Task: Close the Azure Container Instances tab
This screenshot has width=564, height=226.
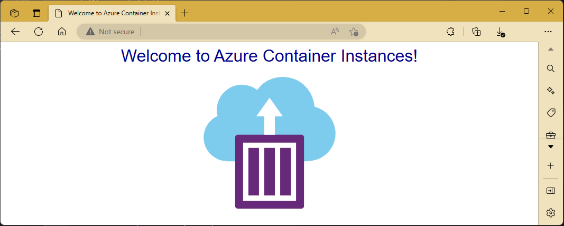Action: tap(168, 13)
